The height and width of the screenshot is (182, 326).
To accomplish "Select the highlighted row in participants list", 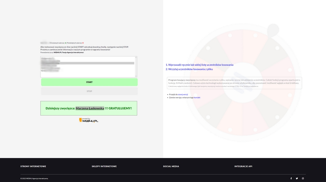I will (x=88, y=63).
